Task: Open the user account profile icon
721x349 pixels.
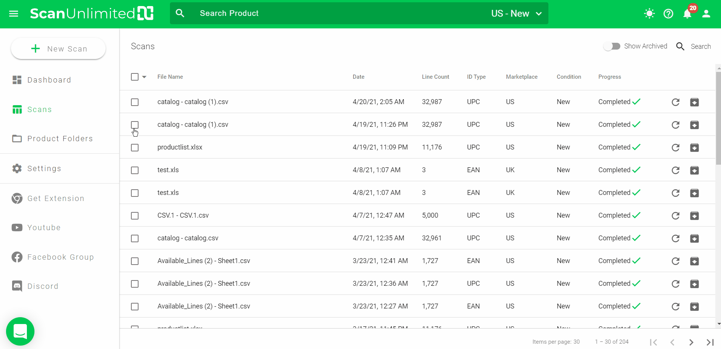Action: (x=706, y=14)
